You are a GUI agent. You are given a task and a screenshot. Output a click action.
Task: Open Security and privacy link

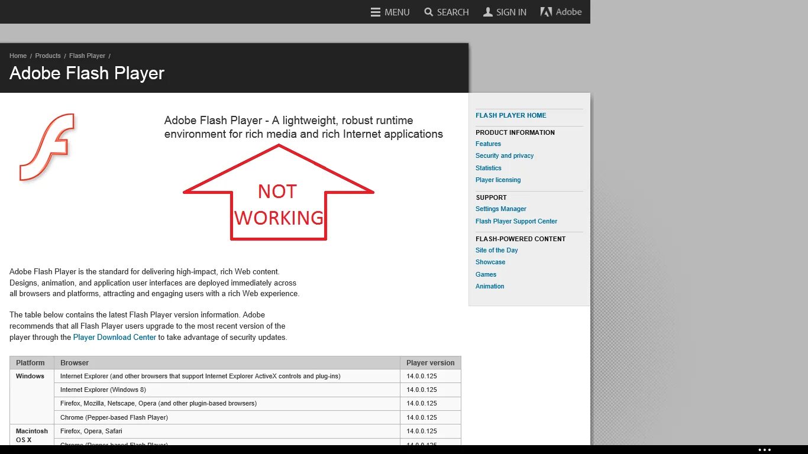pos(505,155)
